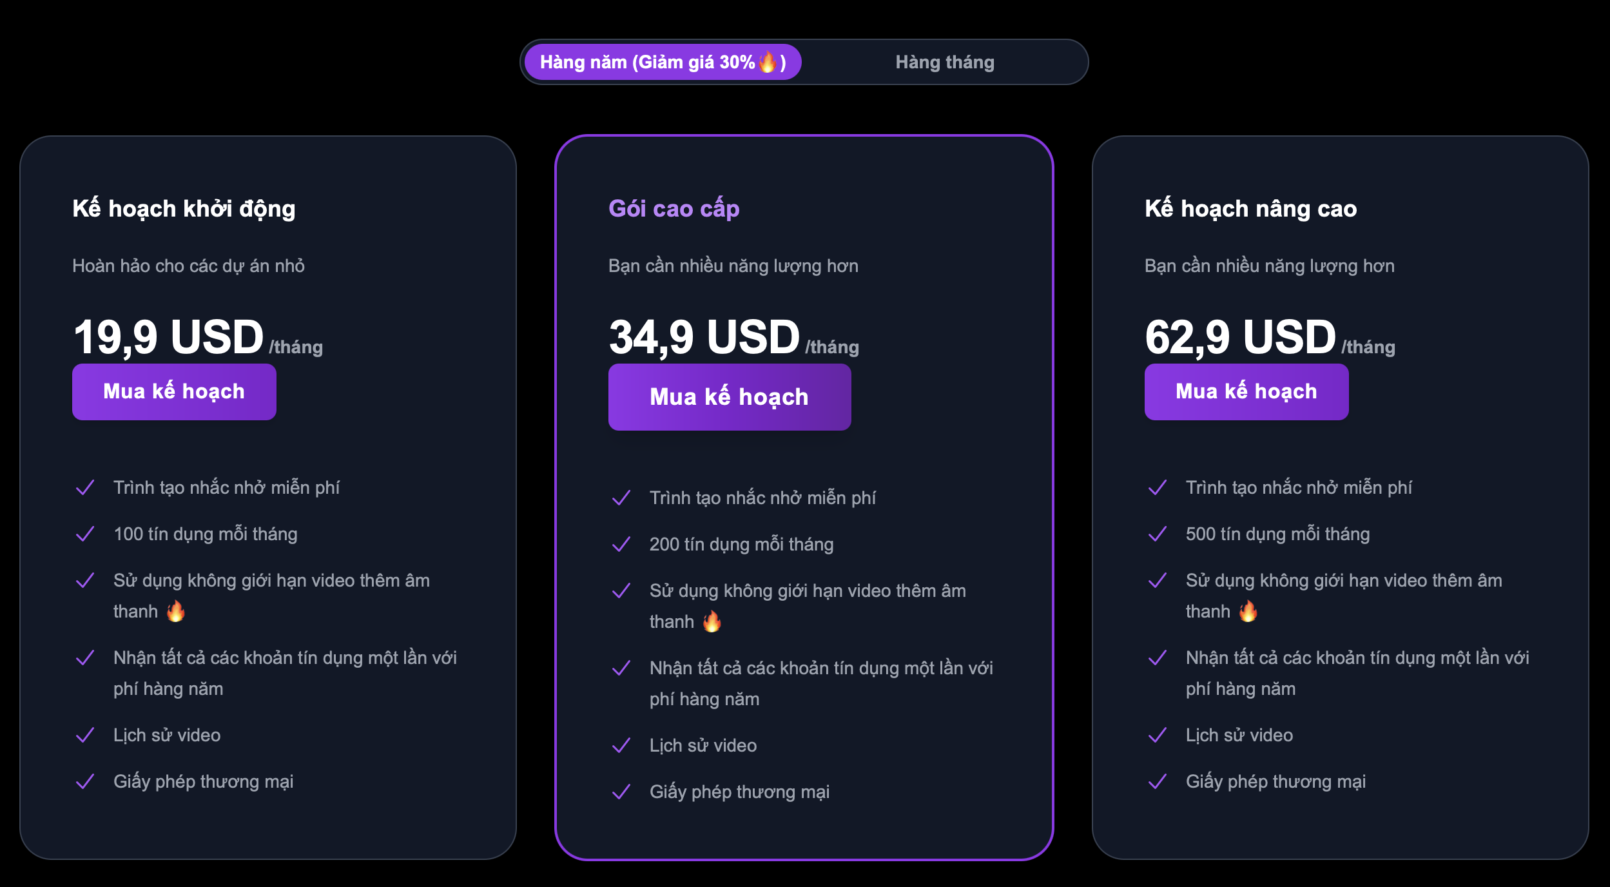This screenshot has height=887, width=1610.
Task: Click Trình tạo nhắc nhở miễn phí in advanced plan
Action: point(1299,487)
